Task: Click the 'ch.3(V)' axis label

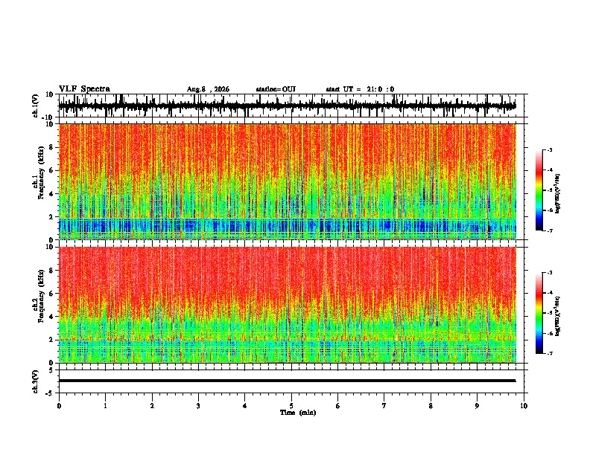Action: coord(36,381)
